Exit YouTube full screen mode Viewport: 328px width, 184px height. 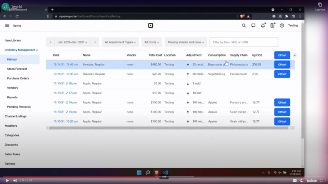coord(321,180)
